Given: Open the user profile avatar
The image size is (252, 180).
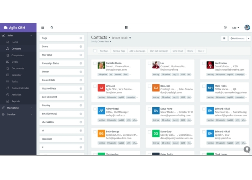Looking at the screenshot, I should (x=247, y=27).
